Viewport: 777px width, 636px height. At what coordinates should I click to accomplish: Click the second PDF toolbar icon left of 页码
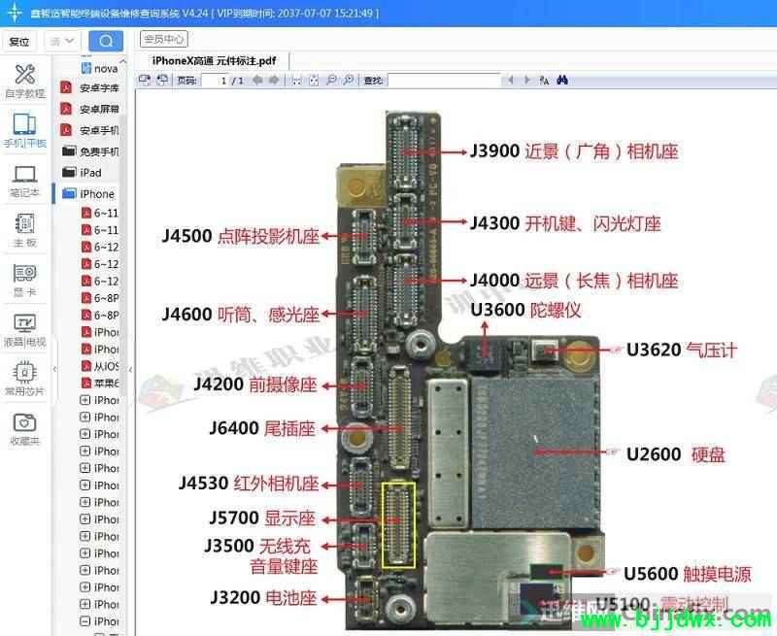pos(161,80)
